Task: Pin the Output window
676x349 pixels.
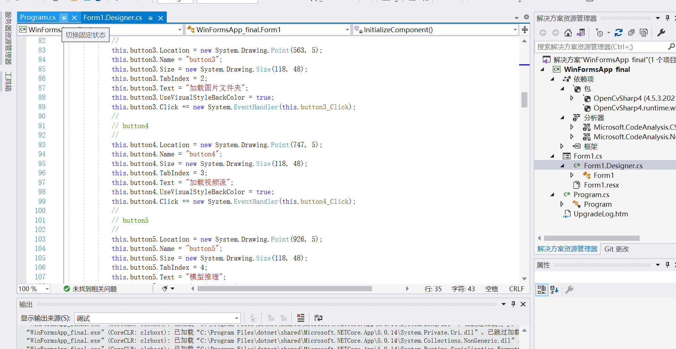Action: point(513,304)
